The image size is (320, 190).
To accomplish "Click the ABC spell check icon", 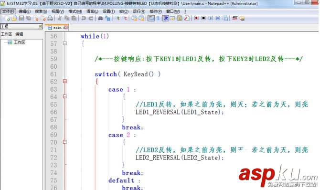I will (235, 18).
